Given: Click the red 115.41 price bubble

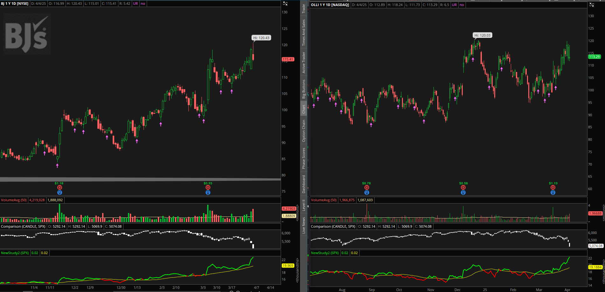Looking at the screenshot, I should (288, 59).
